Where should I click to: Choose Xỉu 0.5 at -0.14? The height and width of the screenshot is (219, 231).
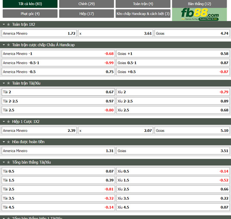(x=173, y=171)
